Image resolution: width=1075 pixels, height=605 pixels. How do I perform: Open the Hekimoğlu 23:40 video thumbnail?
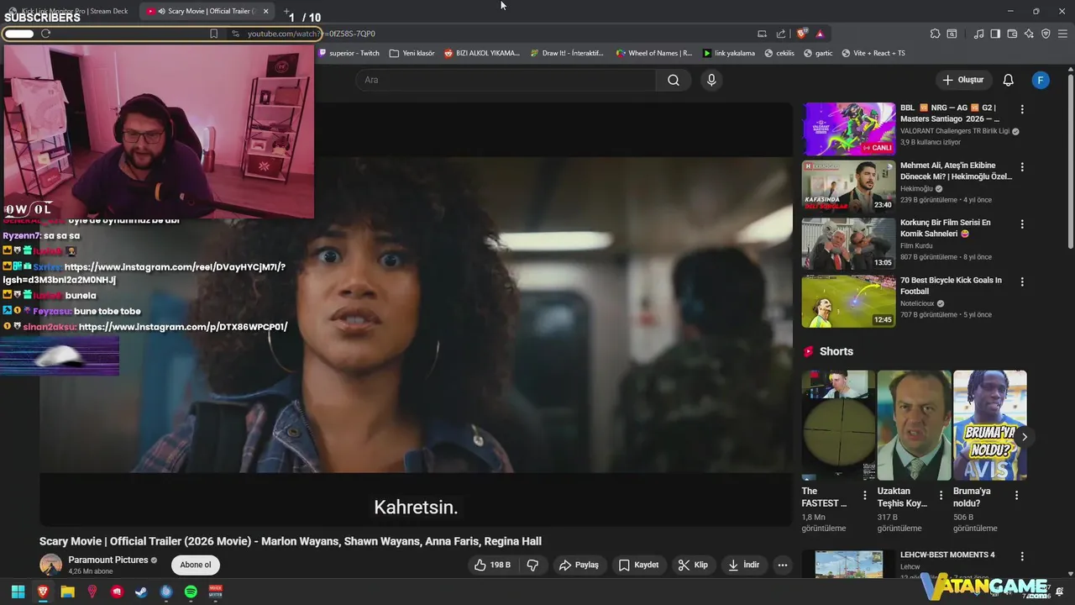tap(848, 187)
